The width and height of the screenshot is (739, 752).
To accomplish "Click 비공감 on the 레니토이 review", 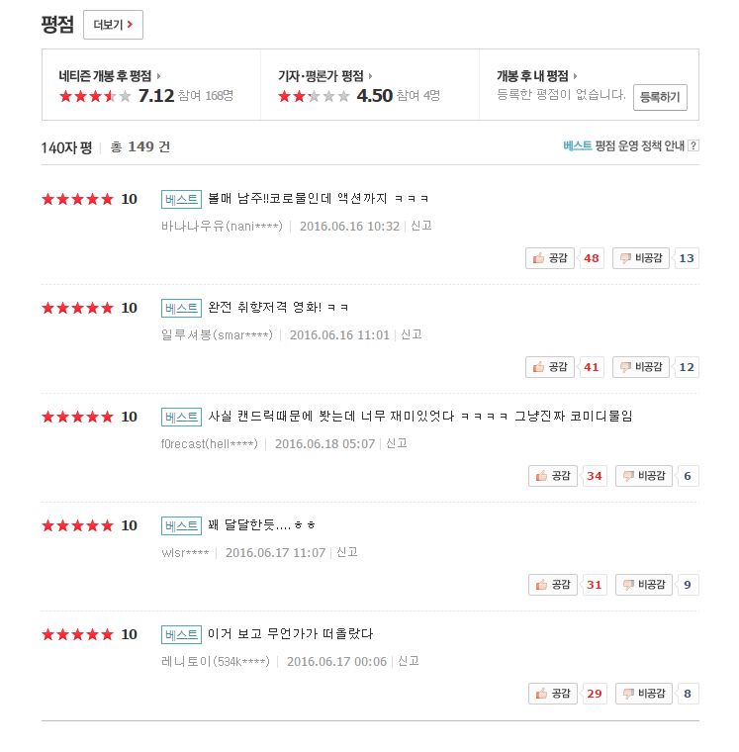I will tap(644, 694).
